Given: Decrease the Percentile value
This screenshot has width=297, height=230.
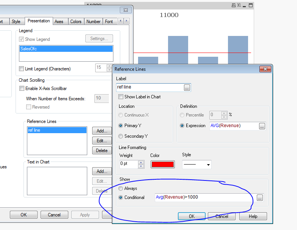Looking at the screenshot, I should point(224,117).
